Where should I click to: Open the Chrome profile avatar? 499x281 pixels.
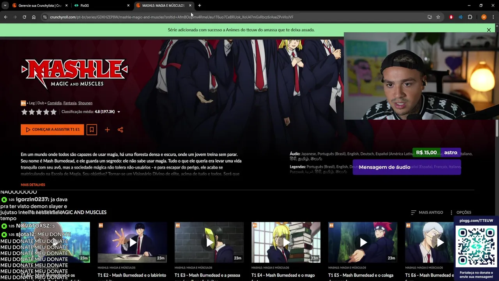pos(484,17)
